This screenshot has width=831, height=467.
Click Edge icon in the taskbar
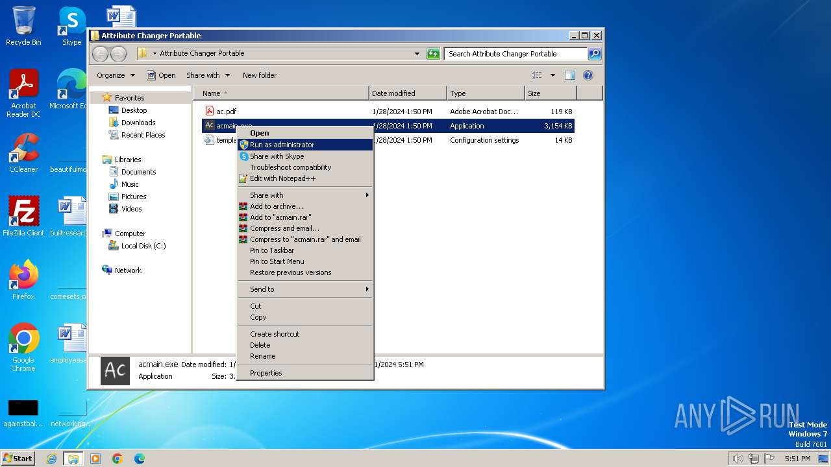point(140,459)
